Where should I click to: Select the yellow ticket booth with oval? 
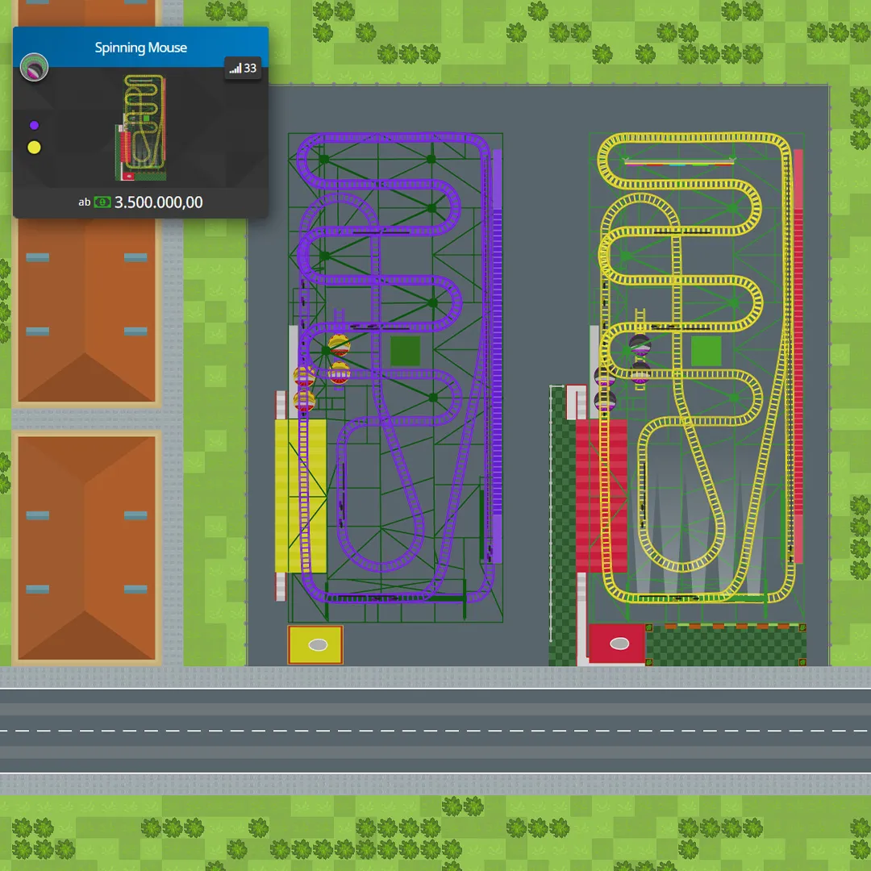tap(315, 644)
